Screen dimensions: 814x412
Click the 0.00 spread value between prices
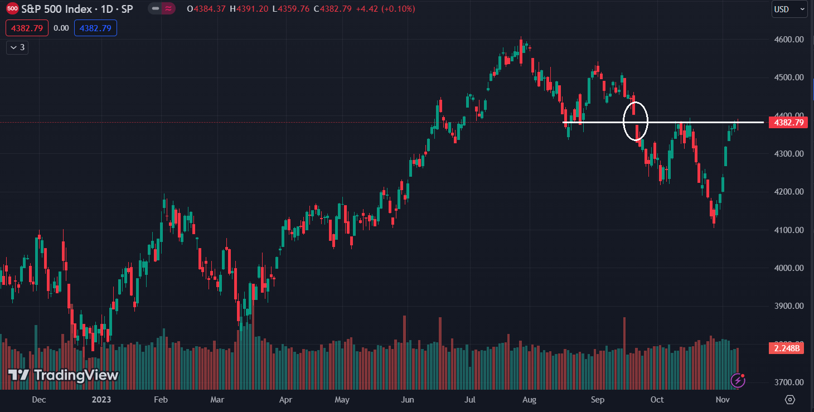[61, 28]
